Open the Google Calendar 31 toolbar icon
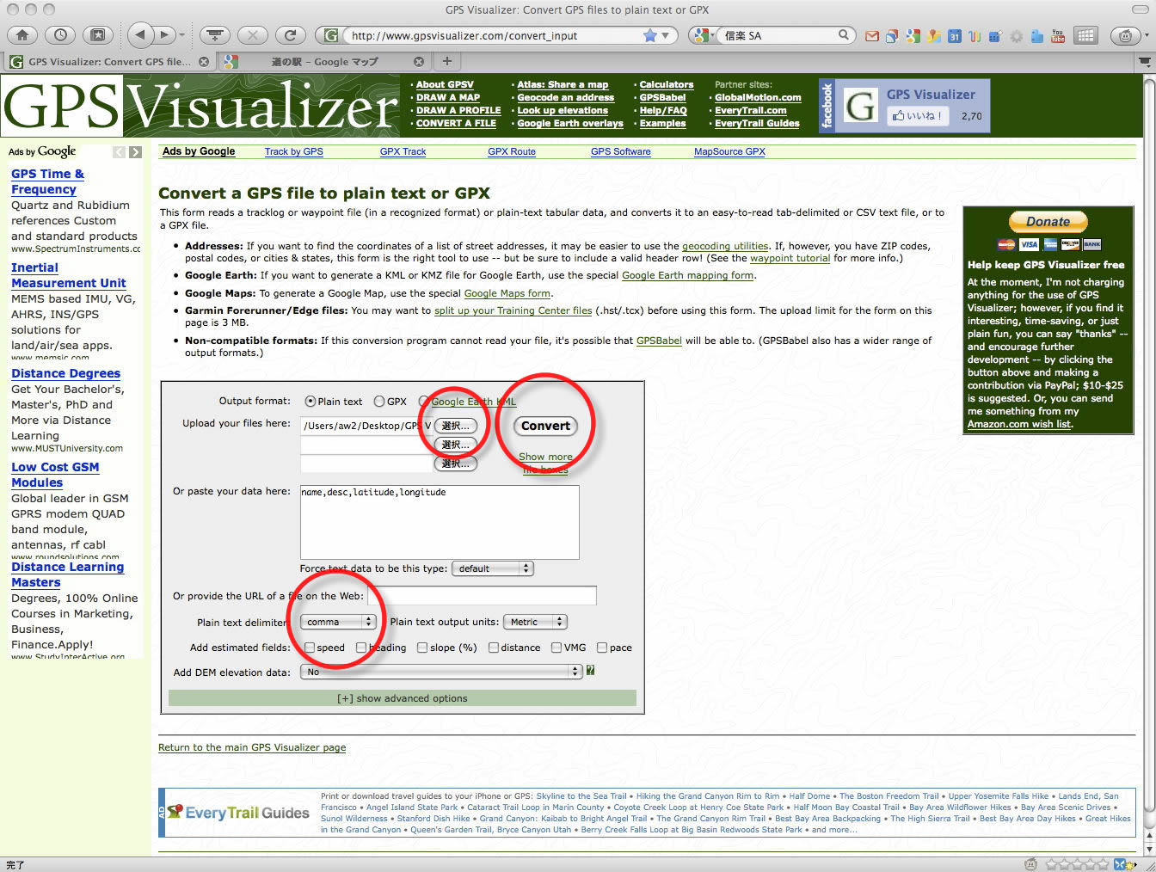Image resolution: width=1156 pixels, height=872 pixels. pyautogui.click(x=955, y=36)
